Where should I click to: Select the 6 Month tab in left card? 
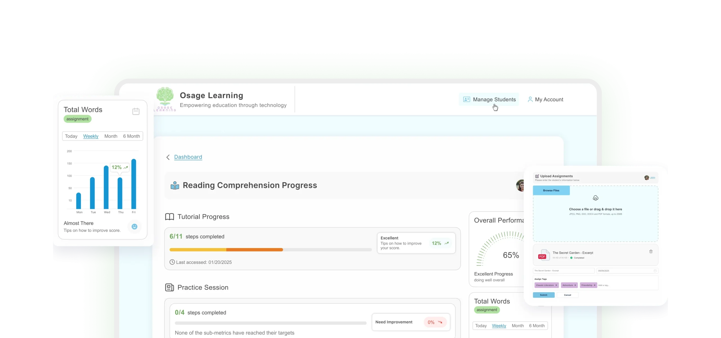131,136
